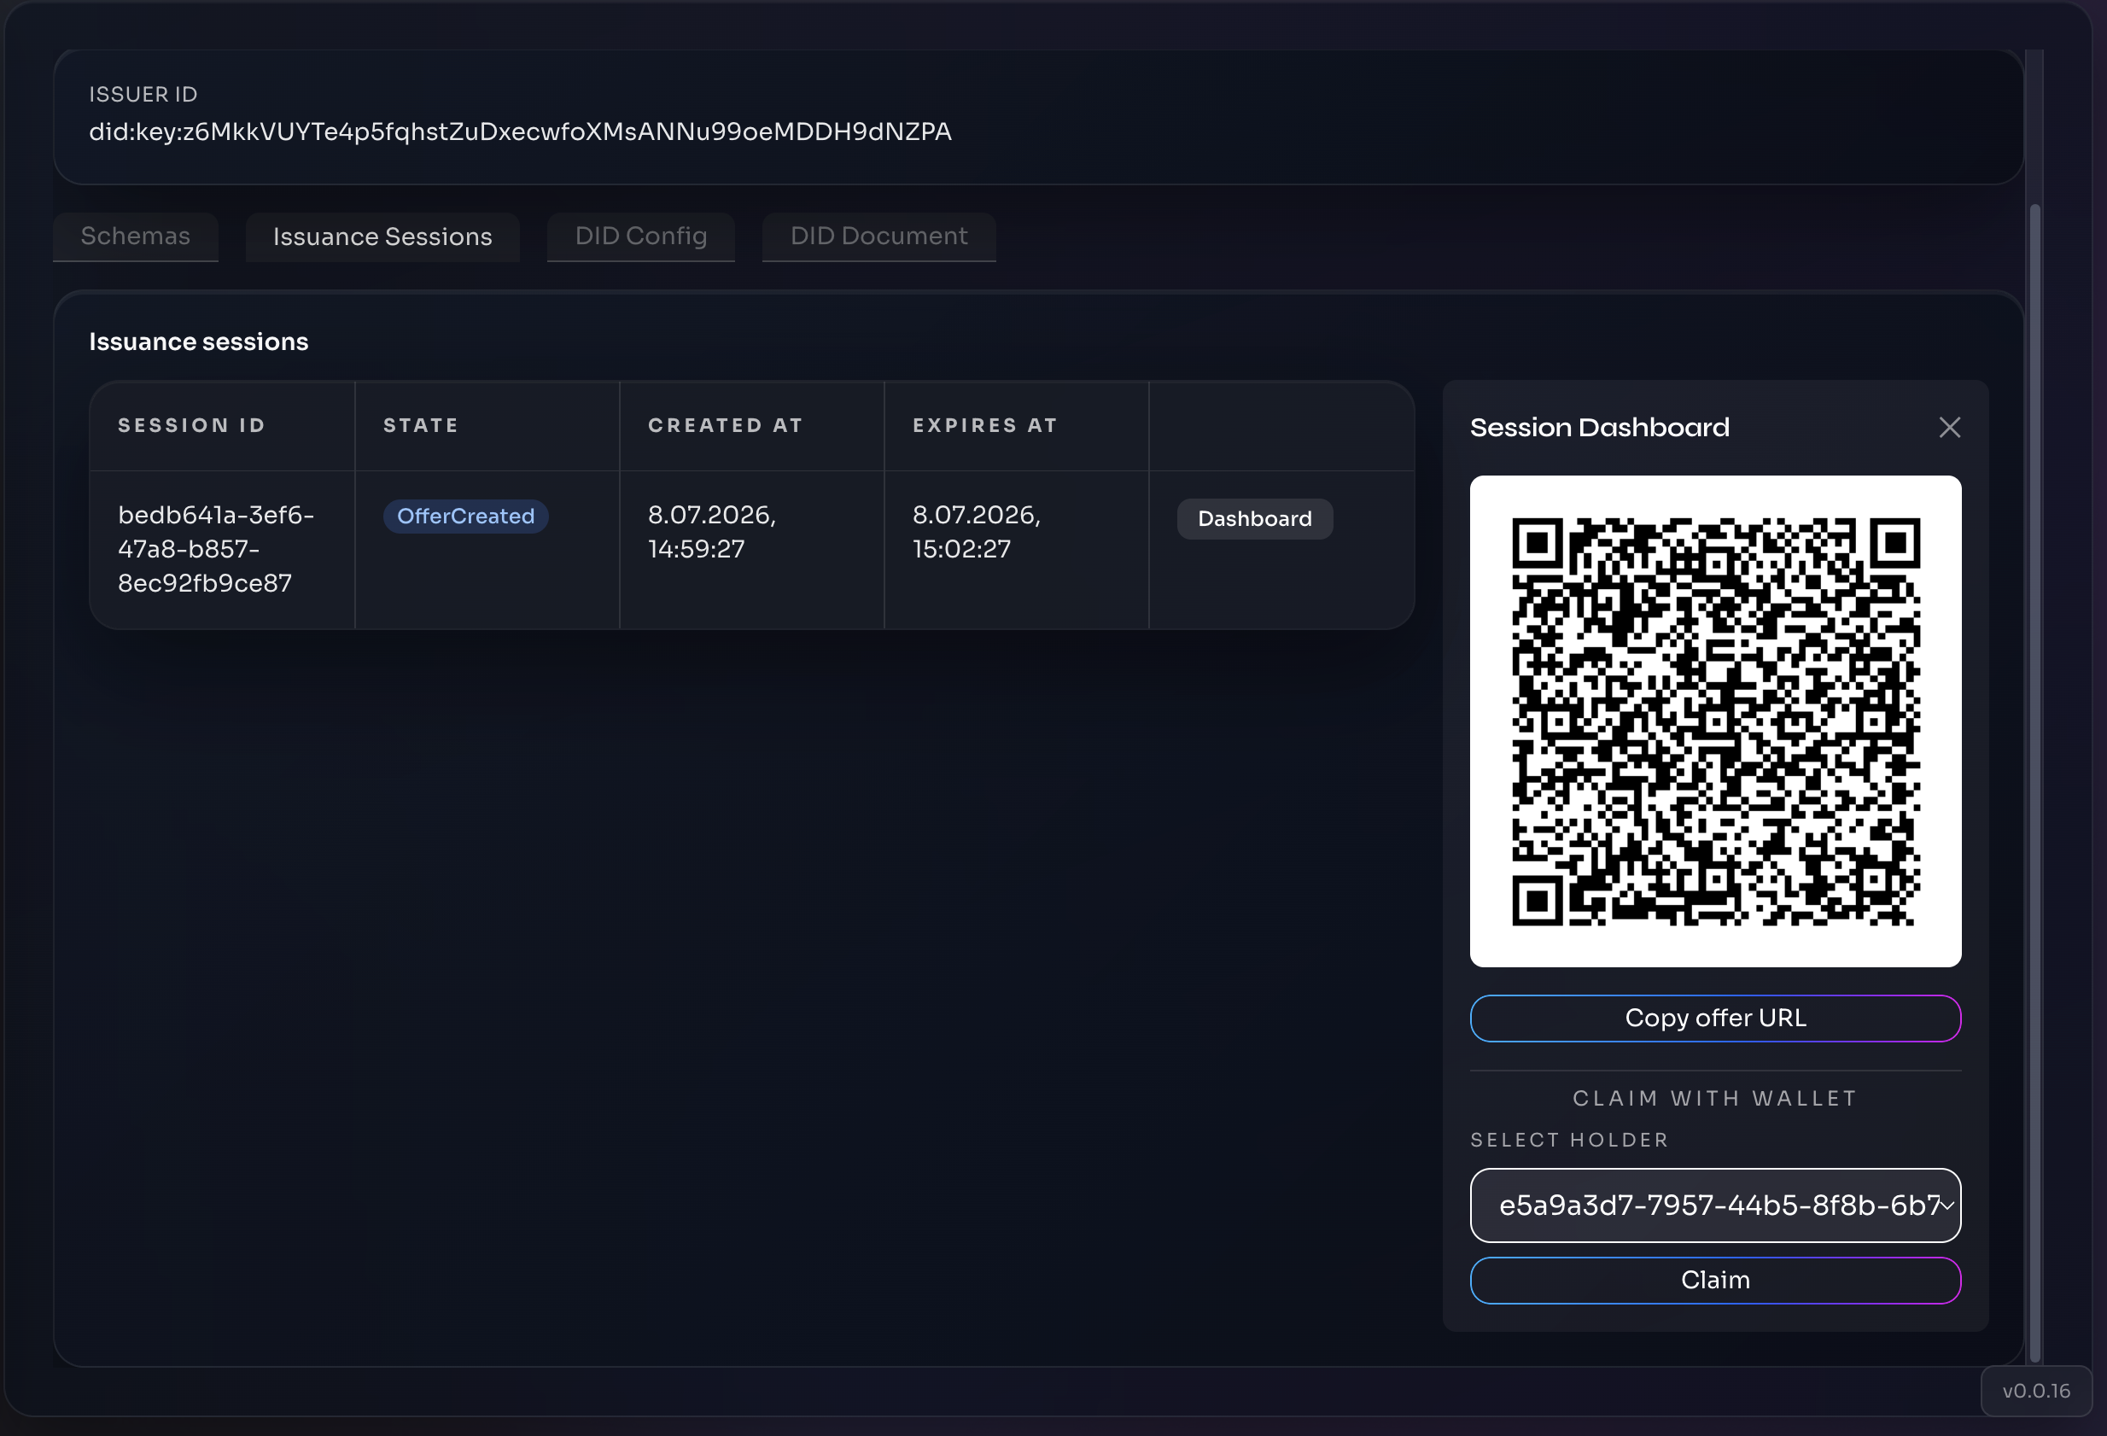The height and width of the screenshot is (1436, 2107).
Task: Click the Issuance sessions heading
Action: point(199,341)
